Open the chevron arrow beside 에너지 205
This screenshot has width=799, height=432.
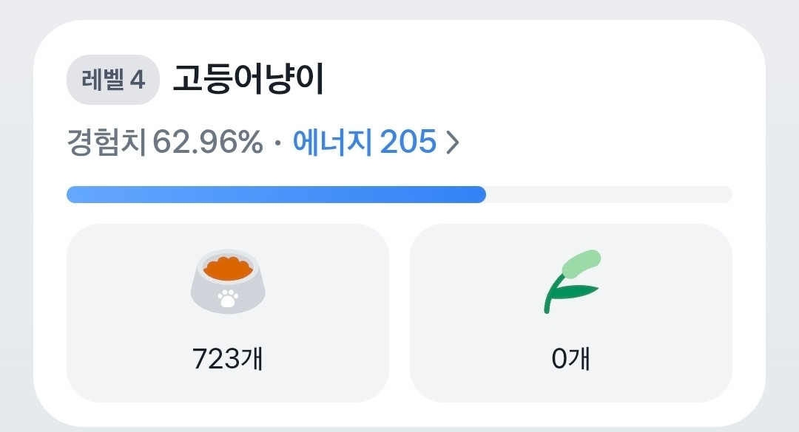(x=453, y=143)
